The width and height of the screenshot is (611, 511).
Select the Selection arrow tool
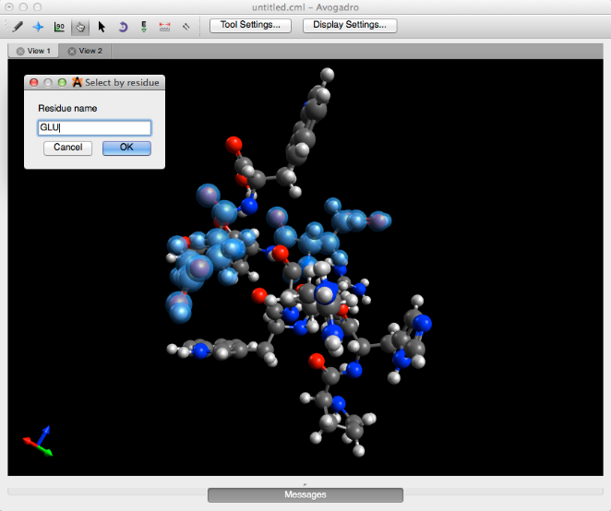(x=102, y=27)
